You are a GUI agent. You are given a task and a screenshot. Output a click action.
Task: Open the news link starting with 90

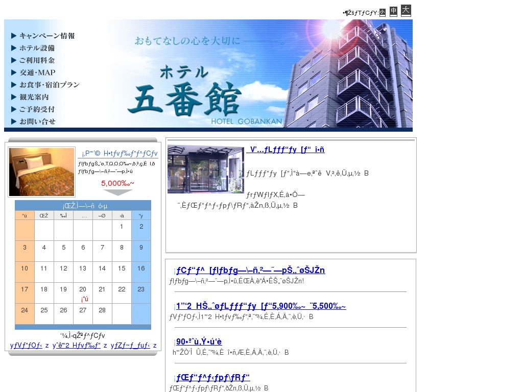pyautogui.click(x=199, y=341)
